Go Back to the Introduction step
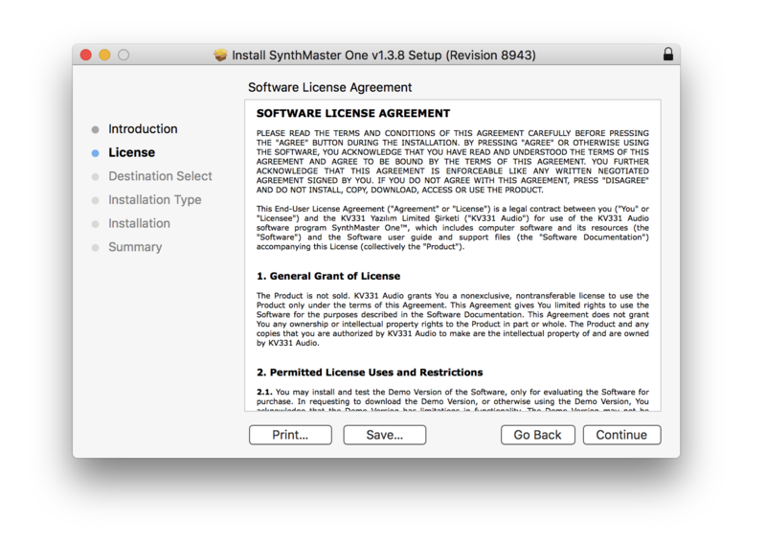This screenshot has height=543, width=766. (537, 435)
